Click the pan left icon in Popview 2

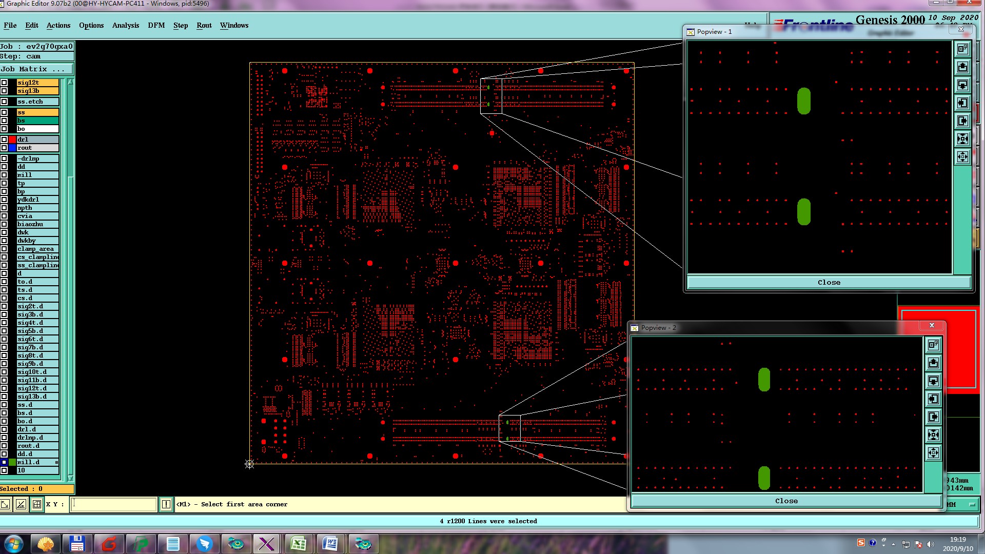pos(934,399)
